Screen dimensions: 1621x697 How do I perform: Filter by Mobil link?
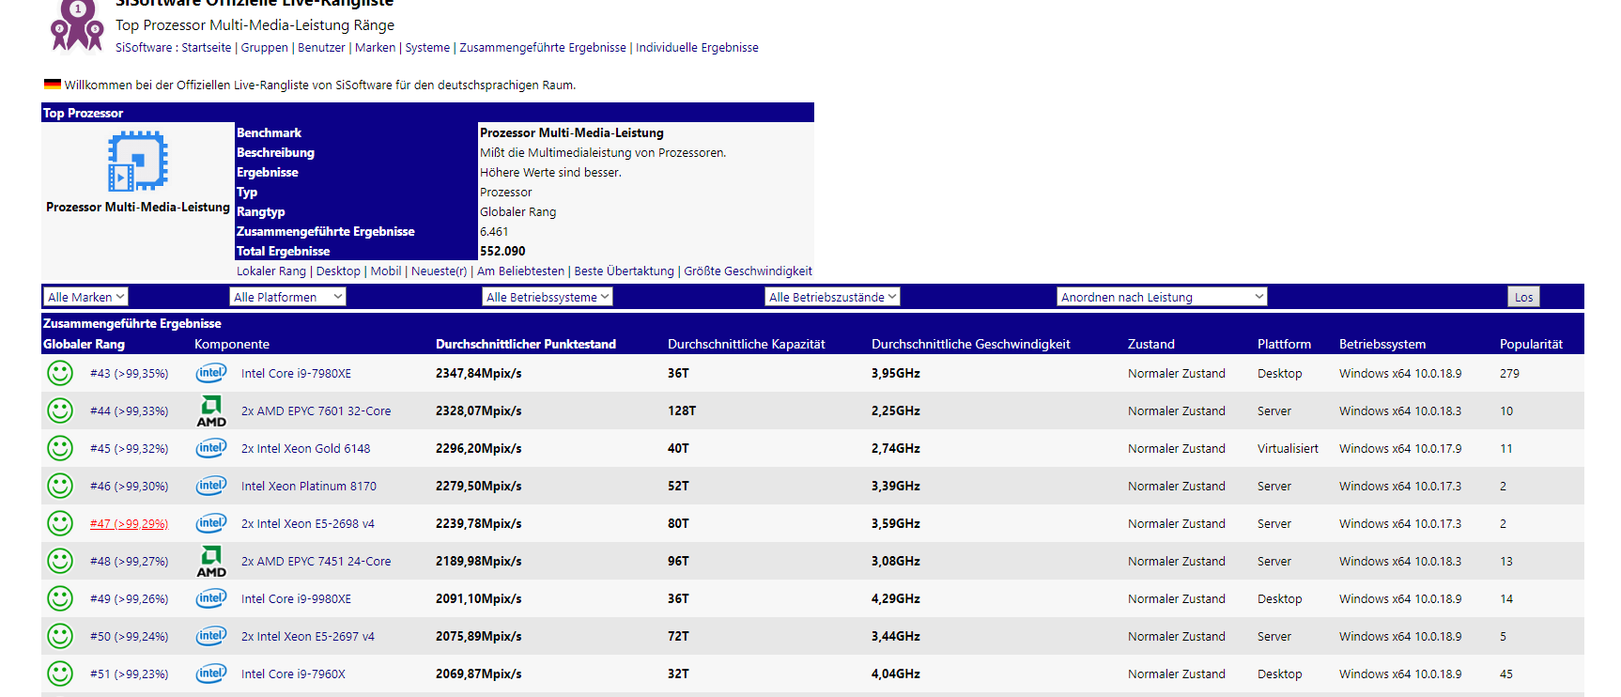[x=386, y=271]
